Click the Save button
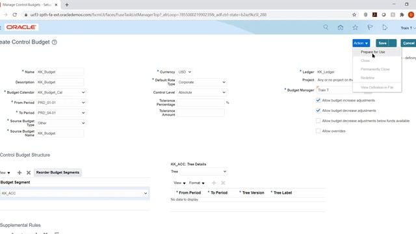The image size is (416, 234). point(383,43)
